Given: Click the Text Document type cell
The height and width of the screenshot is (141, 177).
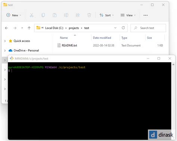Looking at the screenshot, I should click(x=131, y=46).
